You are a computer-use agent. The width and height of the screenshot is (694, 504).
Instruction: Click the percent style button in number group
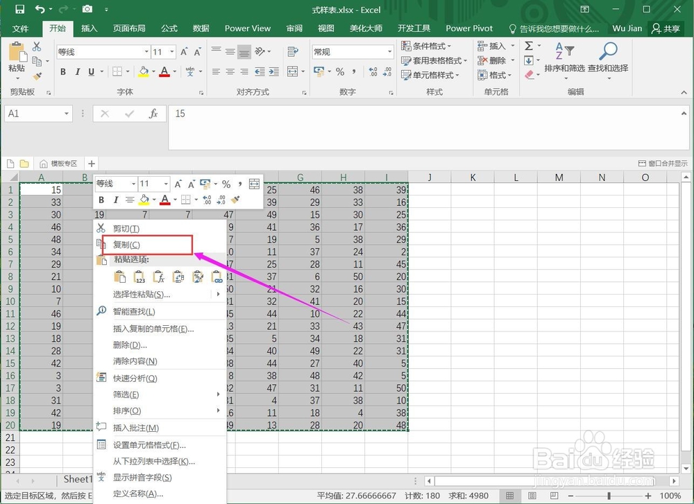tap(340, 71)
